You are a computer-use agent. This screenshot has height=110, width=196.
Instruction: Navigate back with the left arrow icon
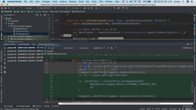[x=13, y=8]
